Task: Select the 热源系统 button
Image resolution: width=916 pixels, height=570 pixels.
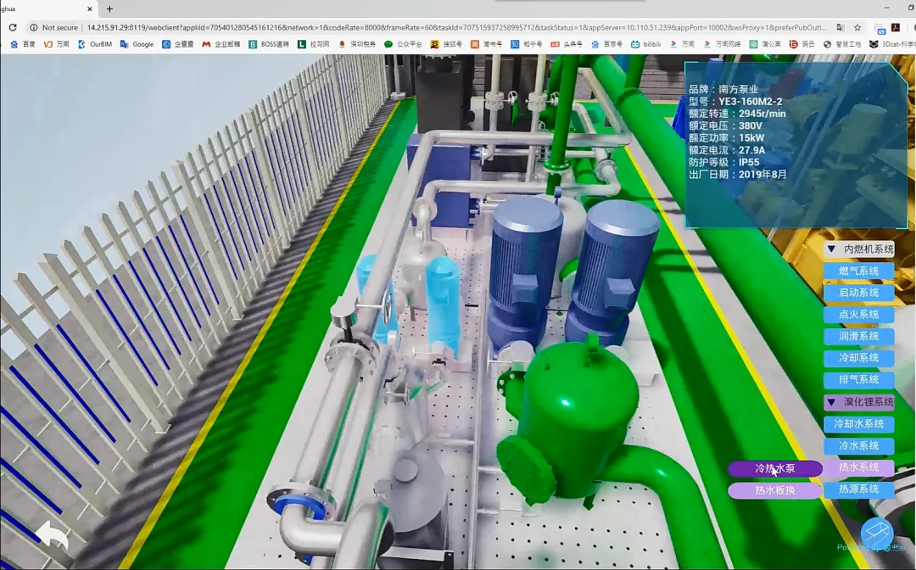Action: click(x=858, y=489)
